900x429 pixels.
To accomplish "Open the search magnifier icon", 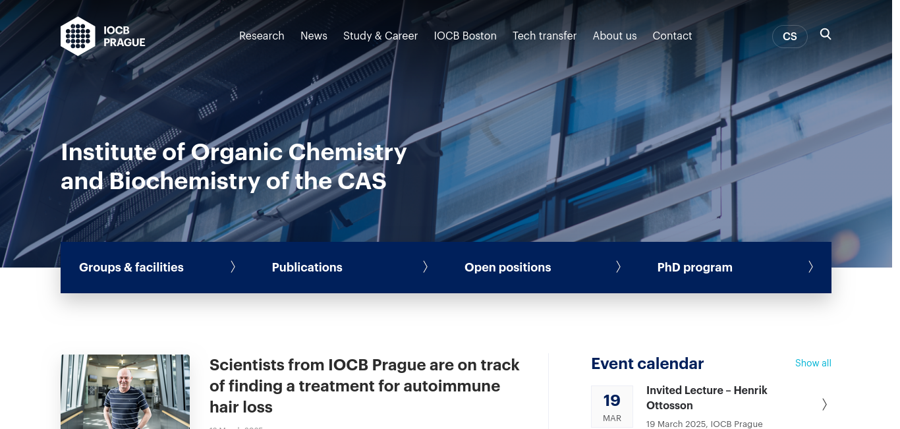I will coord(826,34).
